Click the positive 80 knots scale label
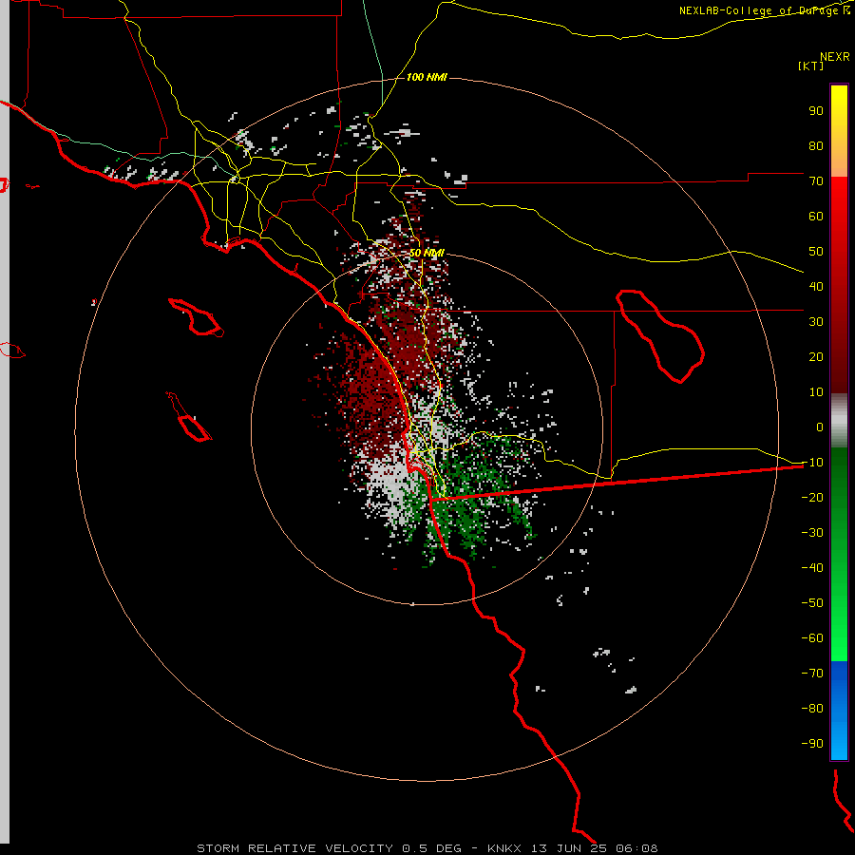The image size is (855, 855). tap(816, 145)
